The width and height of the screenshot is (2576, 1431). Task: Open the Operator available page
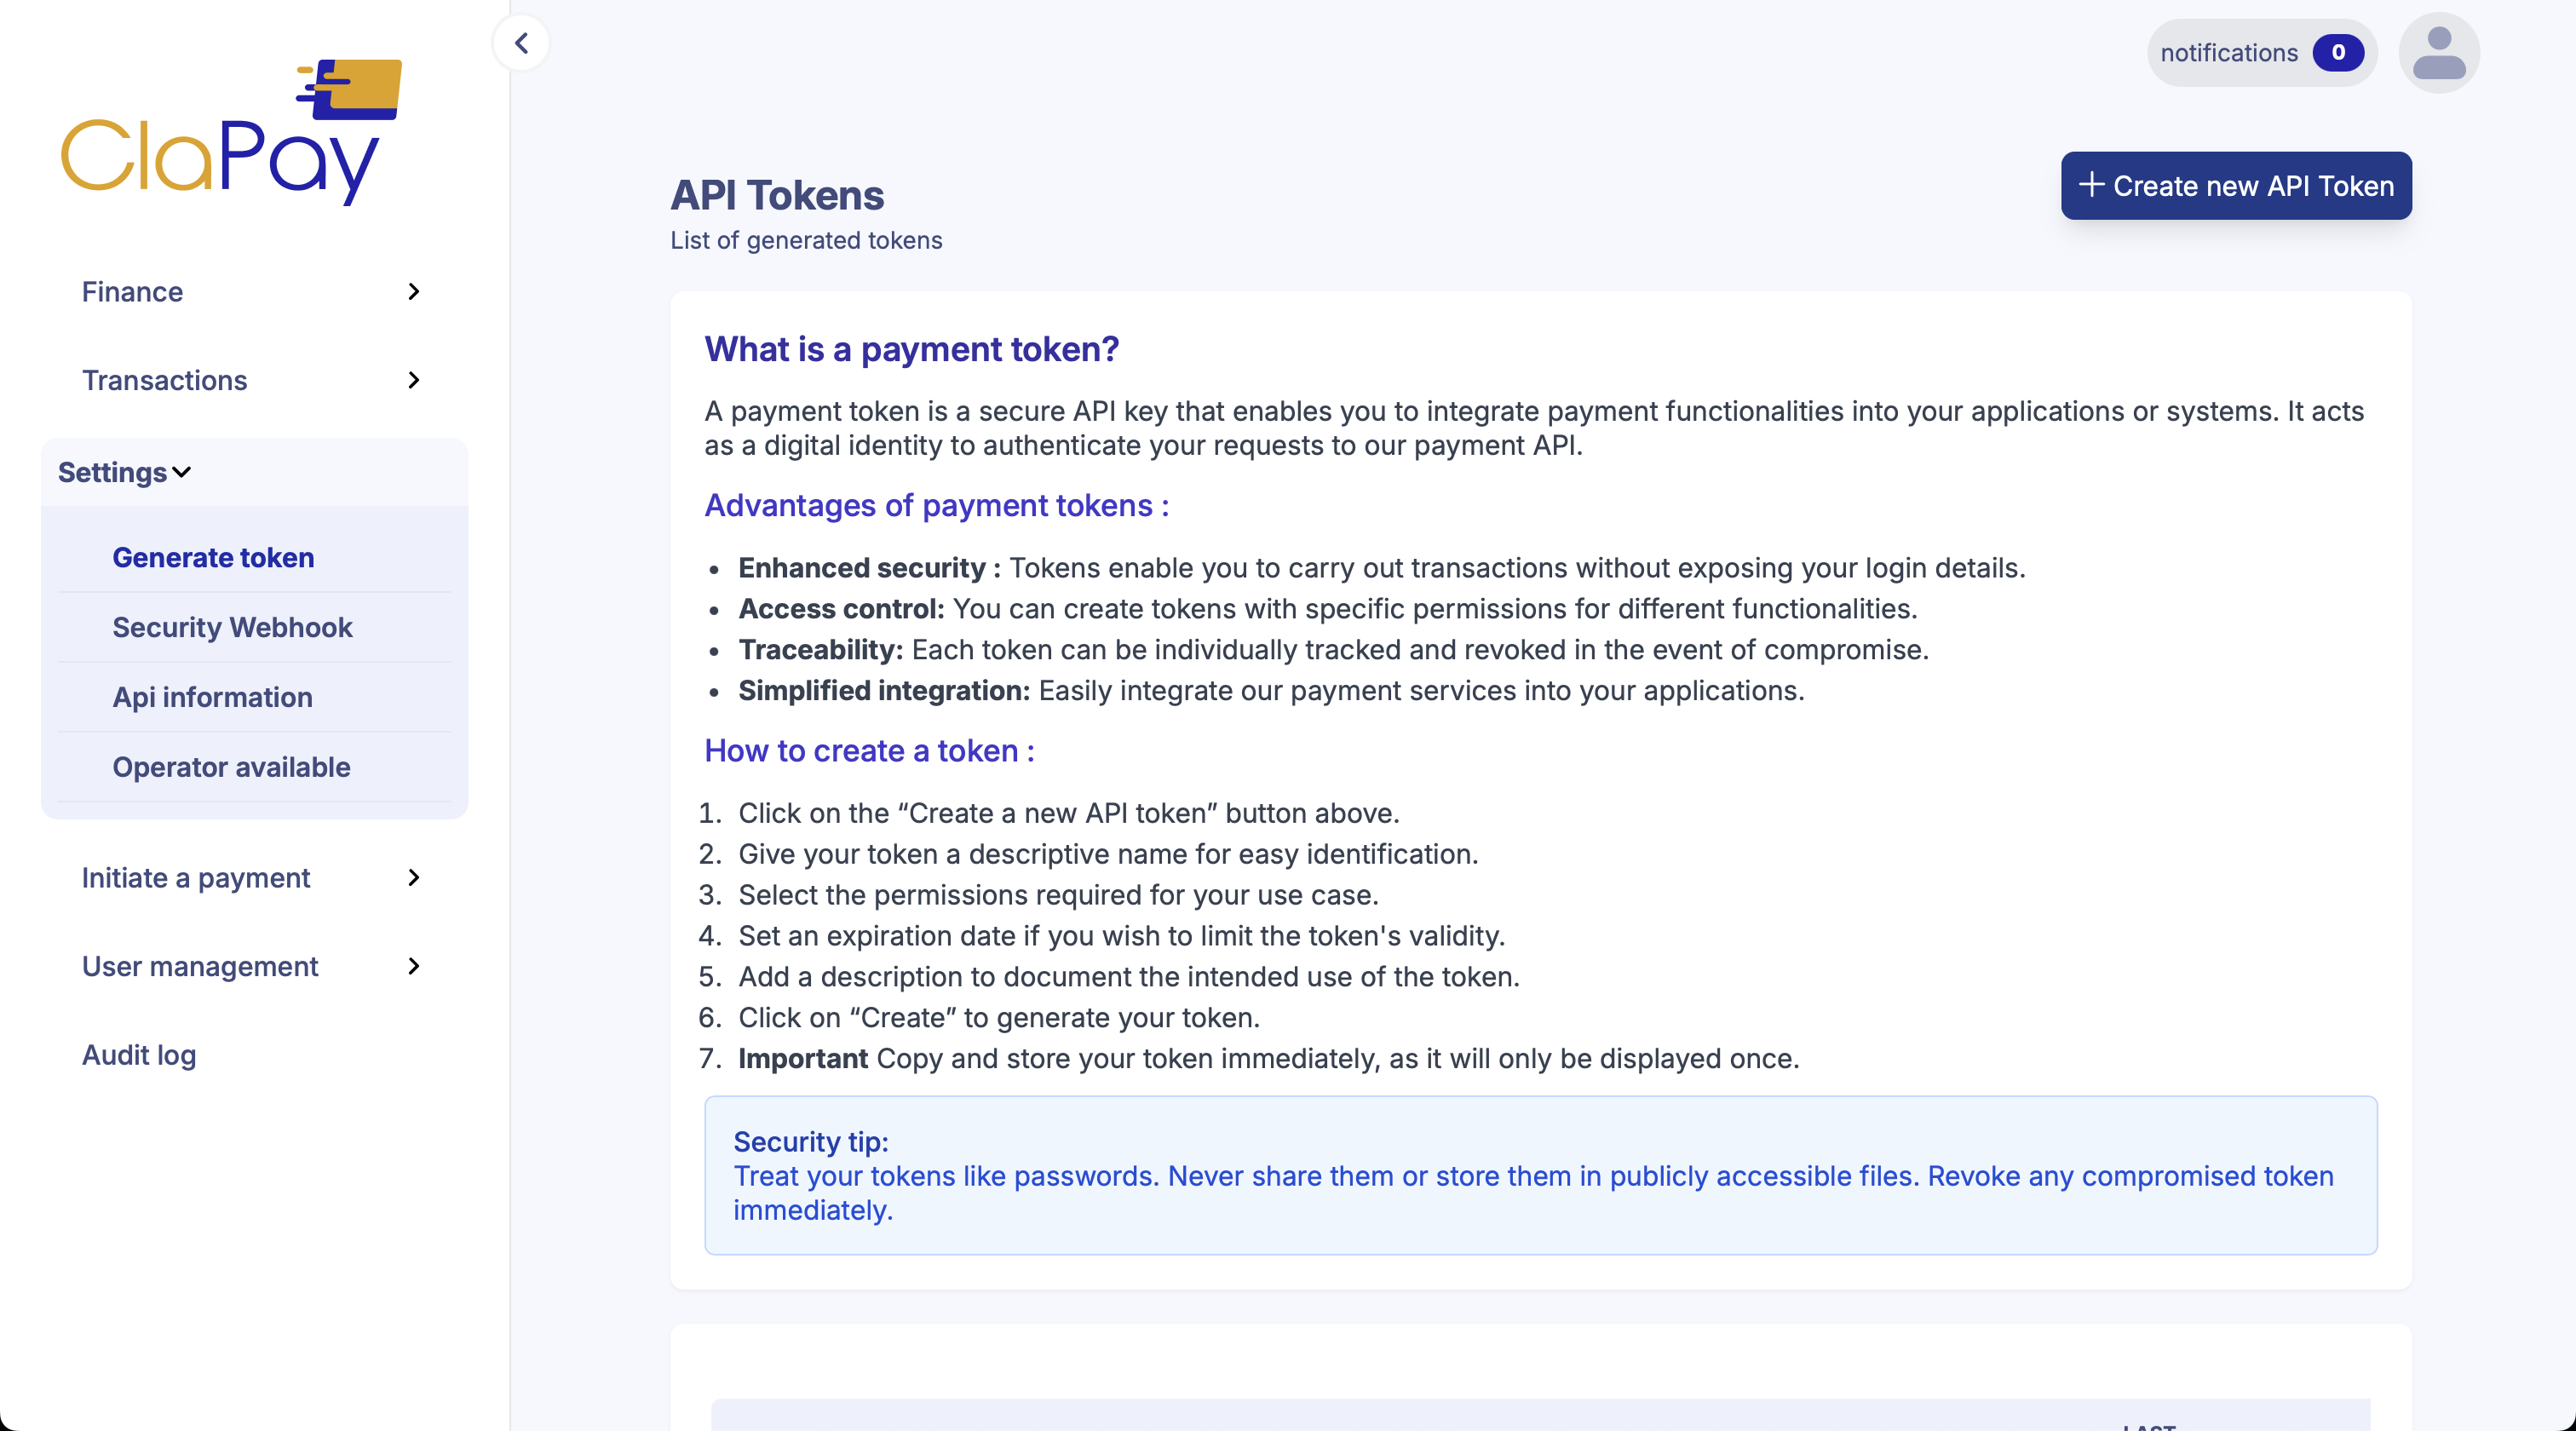(231, 768)
